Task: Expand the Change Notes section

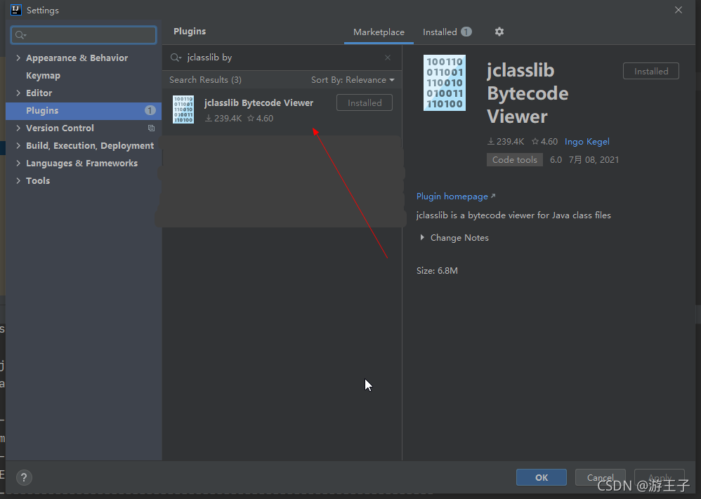Action: pyautogui.click(x=422, y=238)
